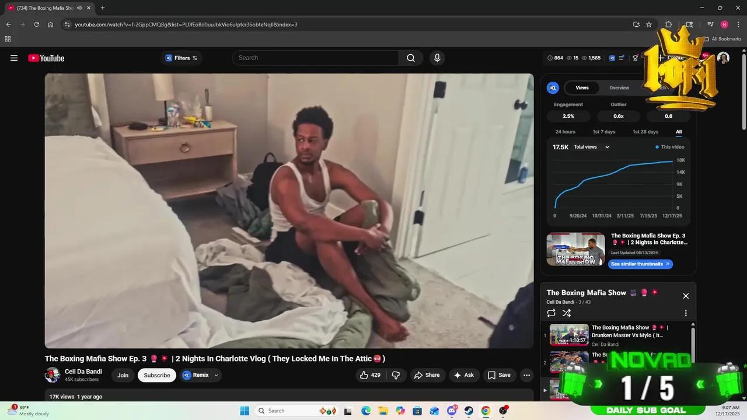Open the Windows Start menu

pyautogui.click(x=245, y=411)
